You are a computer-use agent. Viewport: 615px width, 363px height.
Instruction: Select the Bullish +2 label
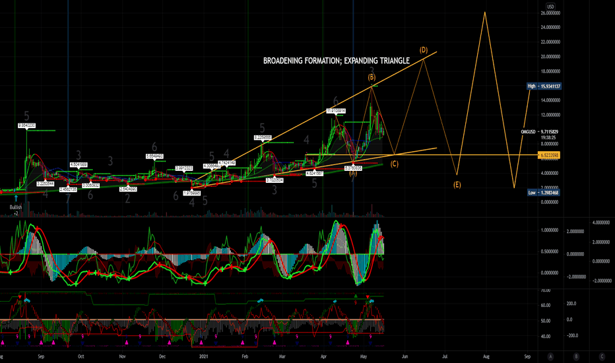pyautogui.click(x=16, y=210)
